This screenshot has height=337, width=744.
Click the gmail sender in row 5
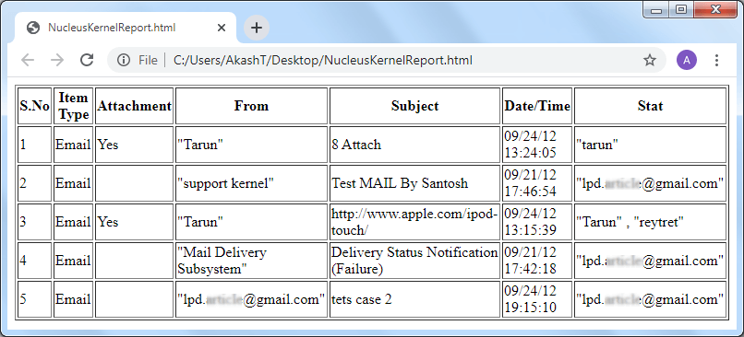(x=251, y=299)
